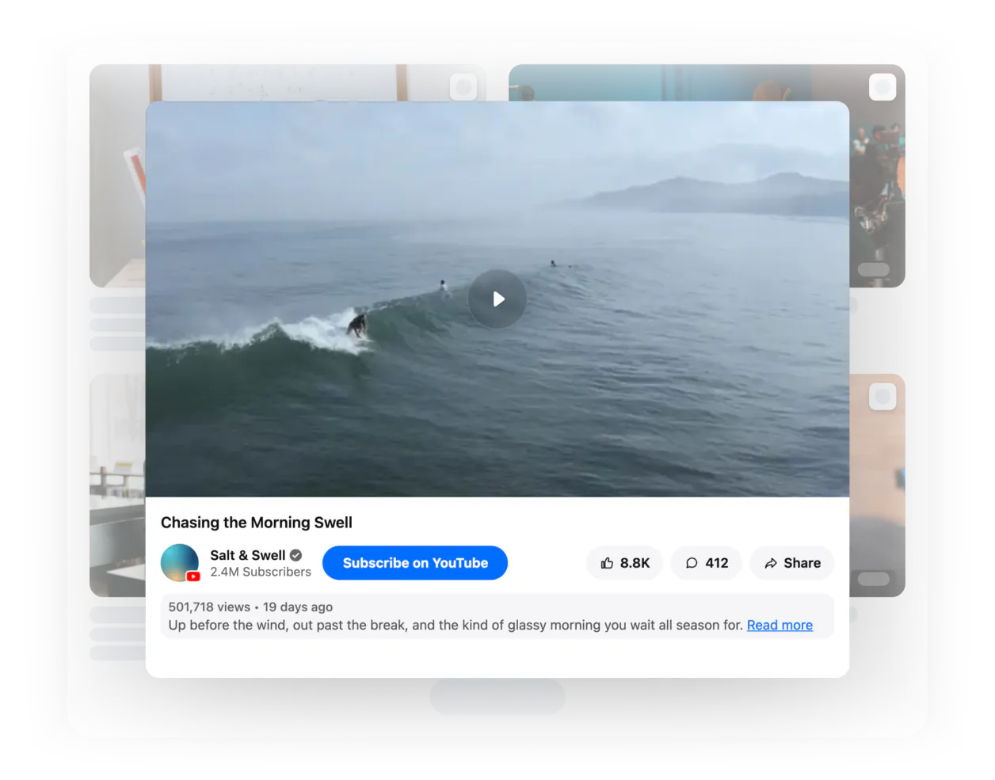Click the share arrow icon
995x780 pixels.
tap(771, 563)
